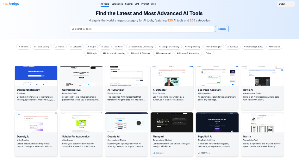This screenshot has width=299, height=158.
Task: Click the hrefgo logo
Action: tap(11, 4)
